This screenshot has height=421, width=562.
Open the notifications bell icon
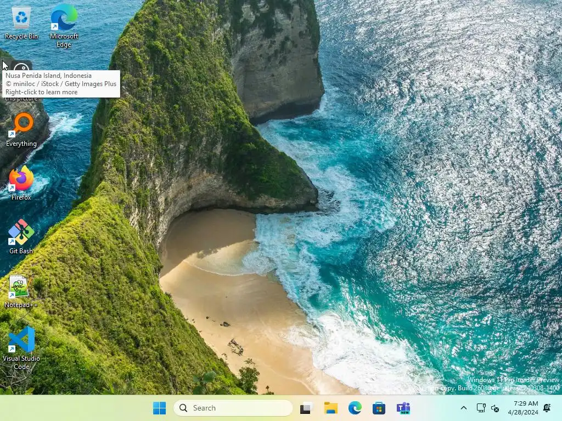(547, 408)
